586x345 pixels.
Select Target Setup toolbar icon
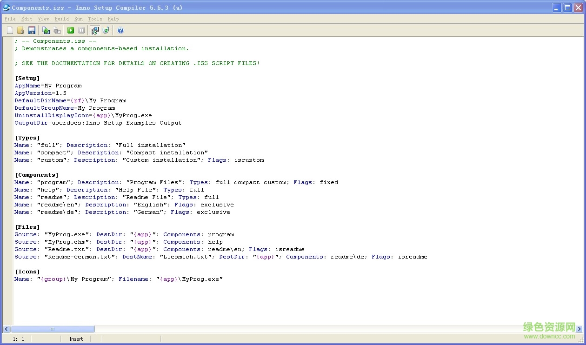tap(95, 30)
